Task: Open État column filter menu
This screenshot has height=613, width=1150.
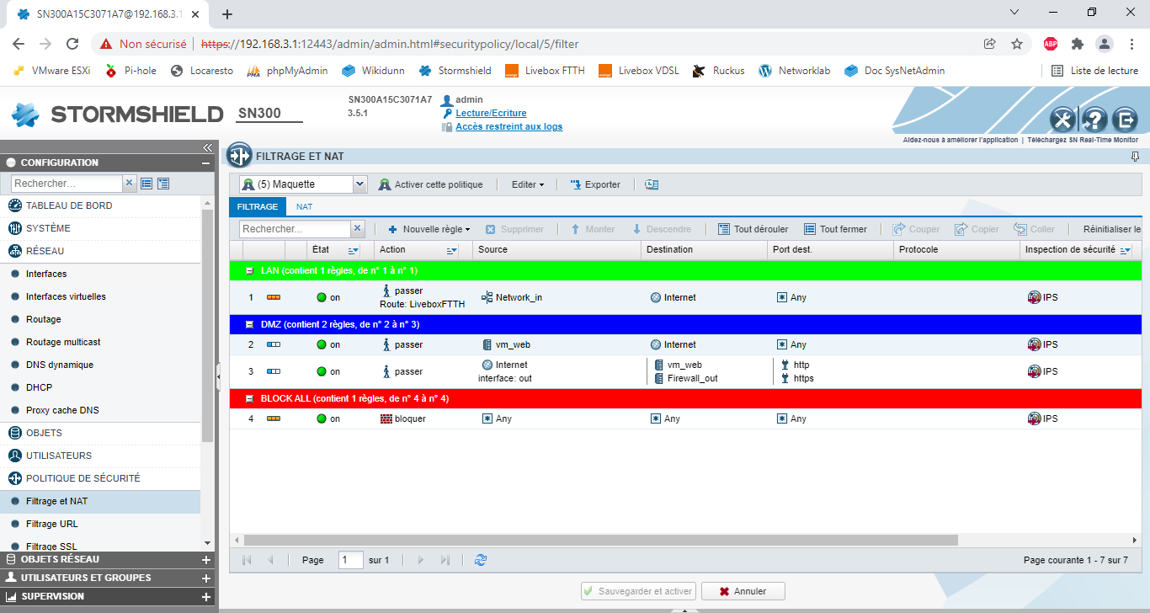Action: pyautogui.click(x=354, y=250)
